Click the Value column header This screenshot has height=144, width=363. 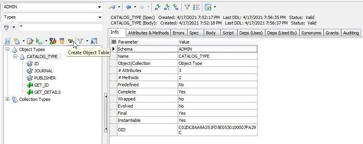[x=217, y=42]
